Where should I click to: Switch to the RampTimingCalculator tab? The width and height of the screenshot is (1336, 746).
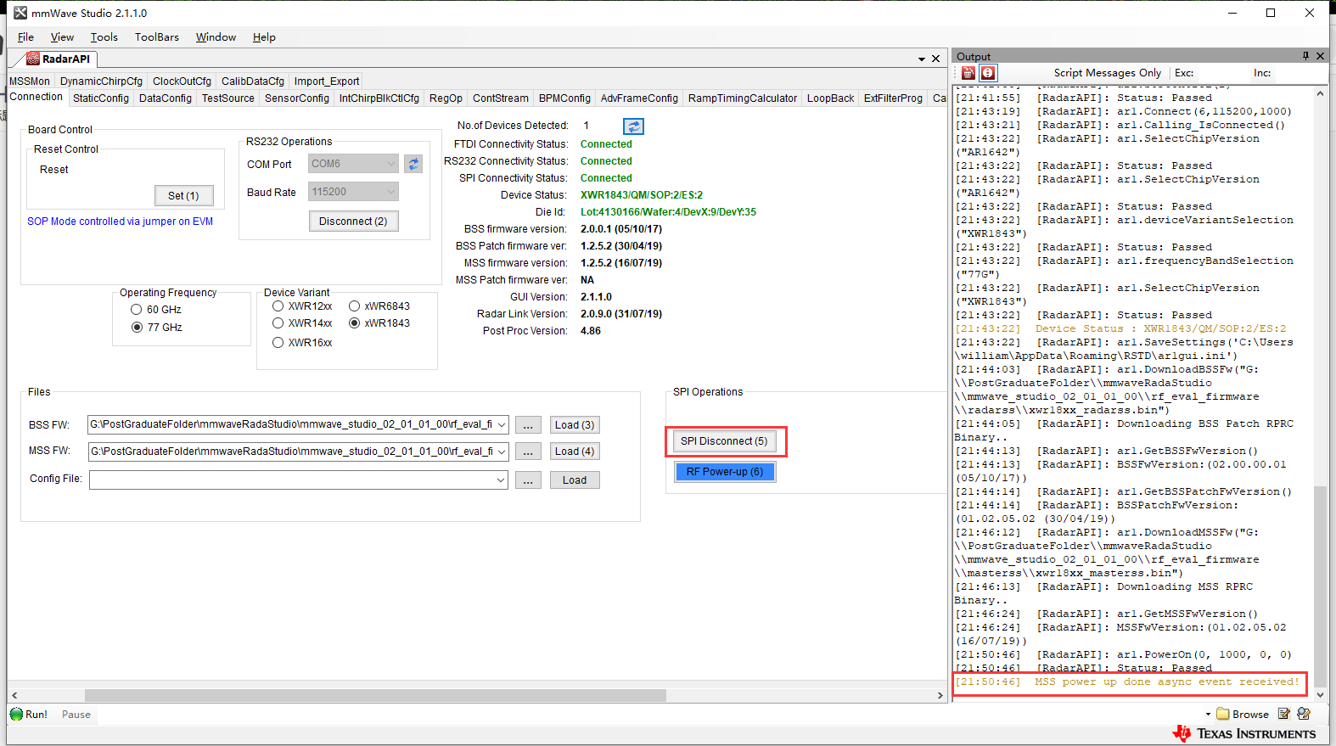pos(743,98)
